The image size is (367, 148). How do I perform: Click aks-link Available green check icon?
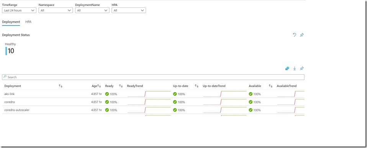[251, 94]
